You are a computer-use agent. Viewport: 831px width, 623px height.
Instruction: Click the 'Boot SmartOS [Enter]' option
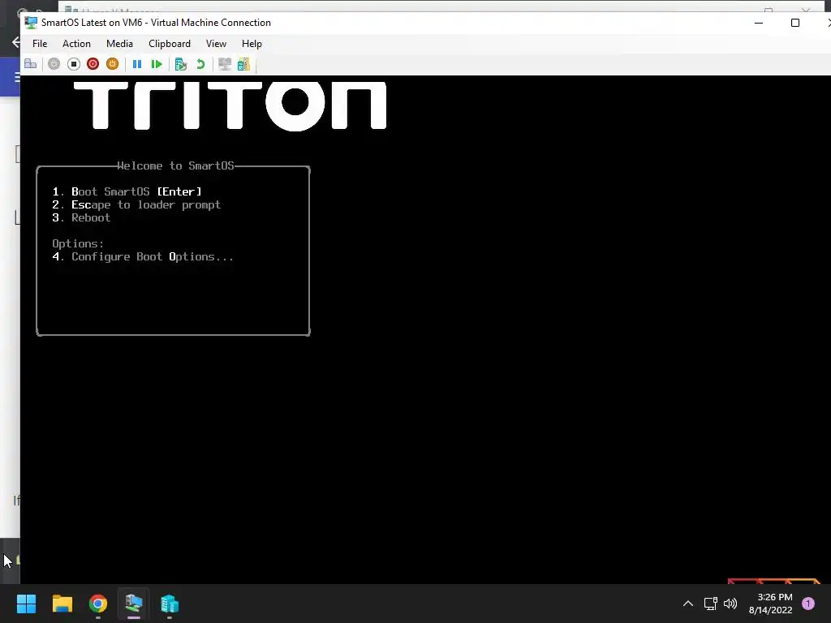pos(127,191)
